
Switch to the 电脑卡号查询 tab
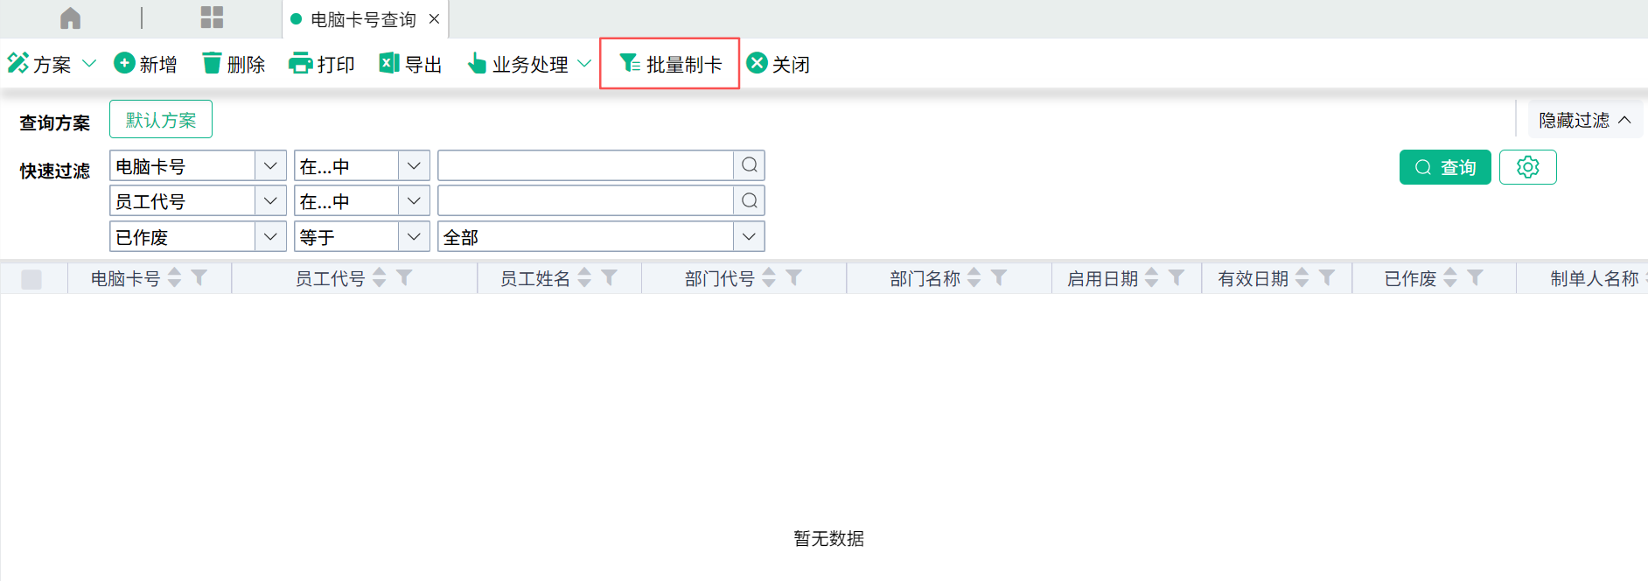pos(363,19)
